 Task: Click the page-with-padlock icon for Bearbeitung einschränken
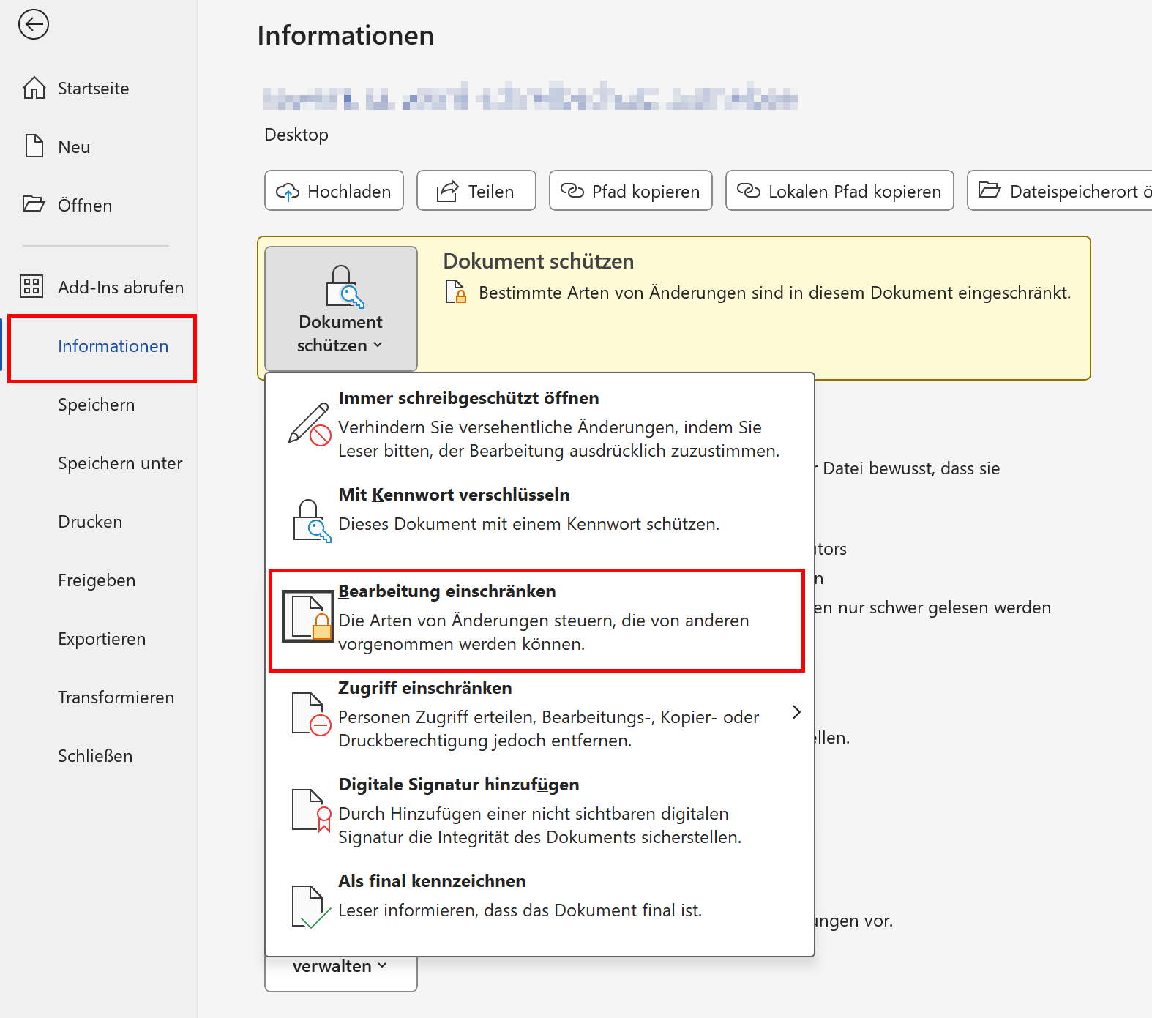(309, 616)
